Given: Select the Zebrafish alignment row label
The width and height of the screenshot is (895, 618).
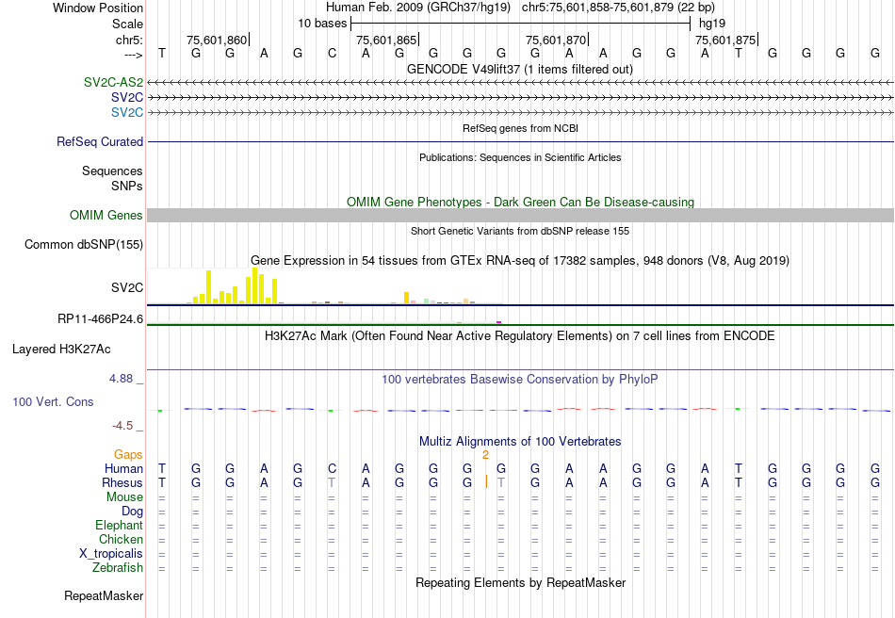Looking at the screenshot, I should point(118,568).
